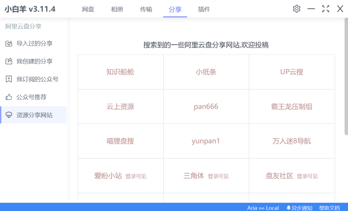The height and width of the screenshot is (211, 348).
Task: Open 导入过的分享 in sidebar
Action: [34, 43]
